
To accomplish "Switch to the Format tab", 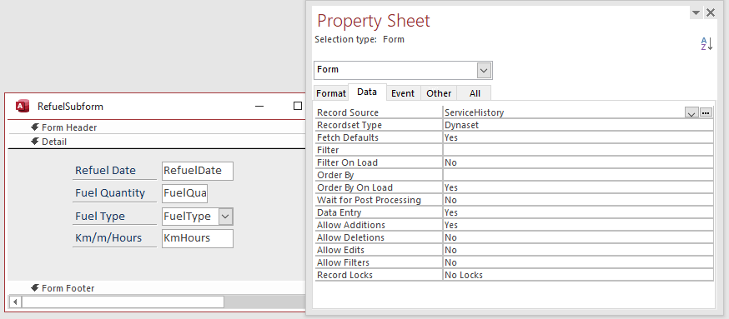I will click(331, 93).
